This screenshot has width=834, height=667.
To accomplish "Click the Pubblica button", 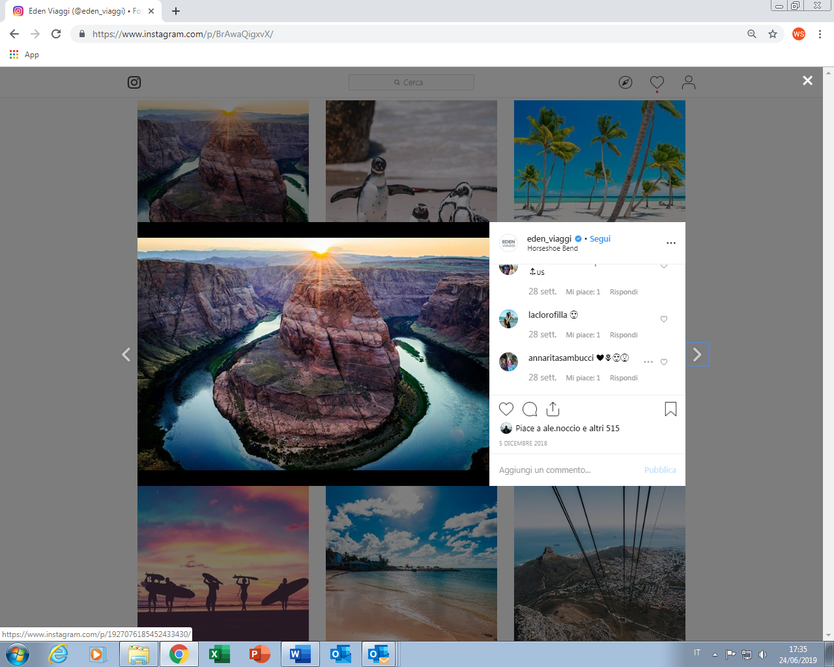I will click(660, 470).
